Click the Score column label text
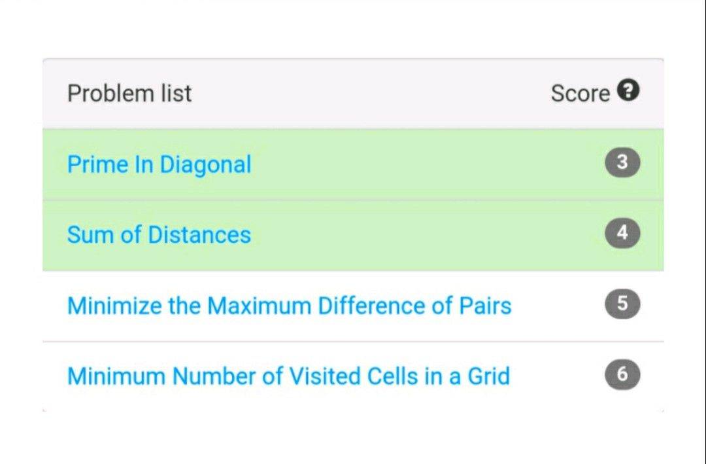Viewport: 706px width, 464px height. (x=580, y=94)
